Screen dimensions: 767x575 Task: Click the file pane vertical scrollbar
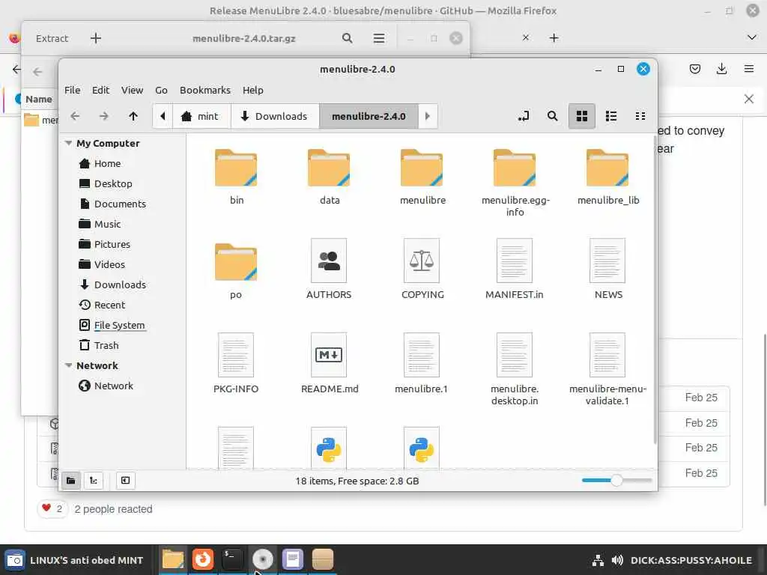click(x=655, y=290)
